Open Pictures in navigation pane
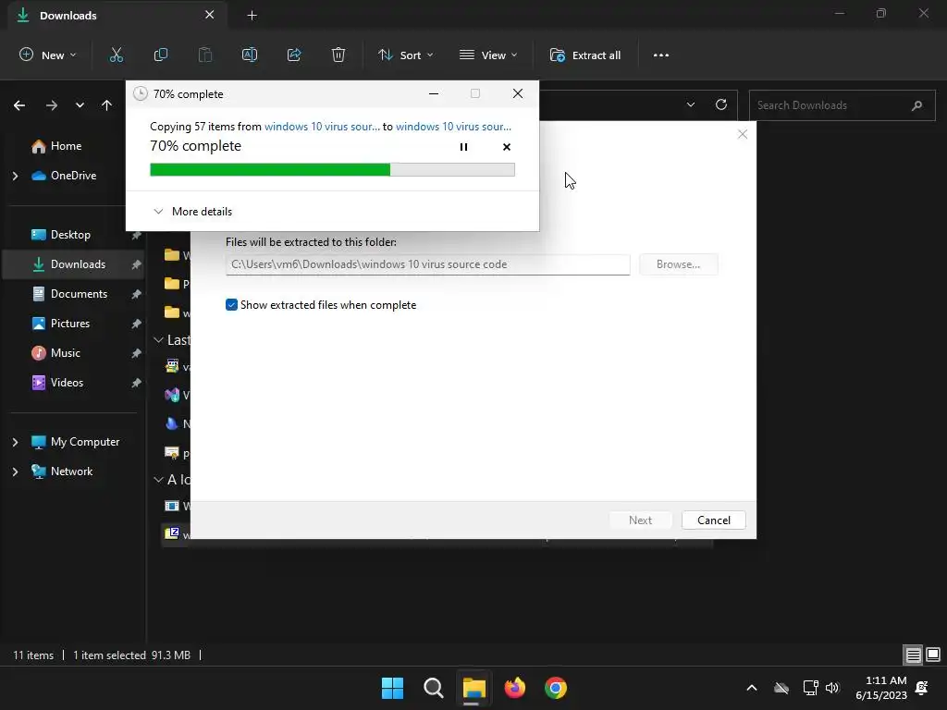 [70, 324]
